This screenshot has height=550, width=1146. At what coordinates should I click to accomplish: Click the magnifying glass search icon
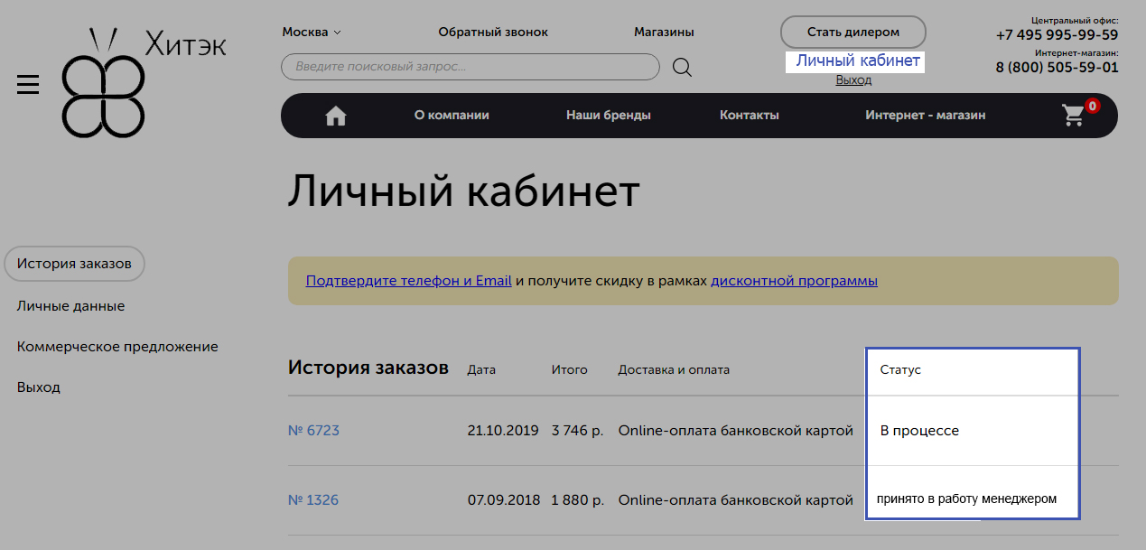pos(683,68)
